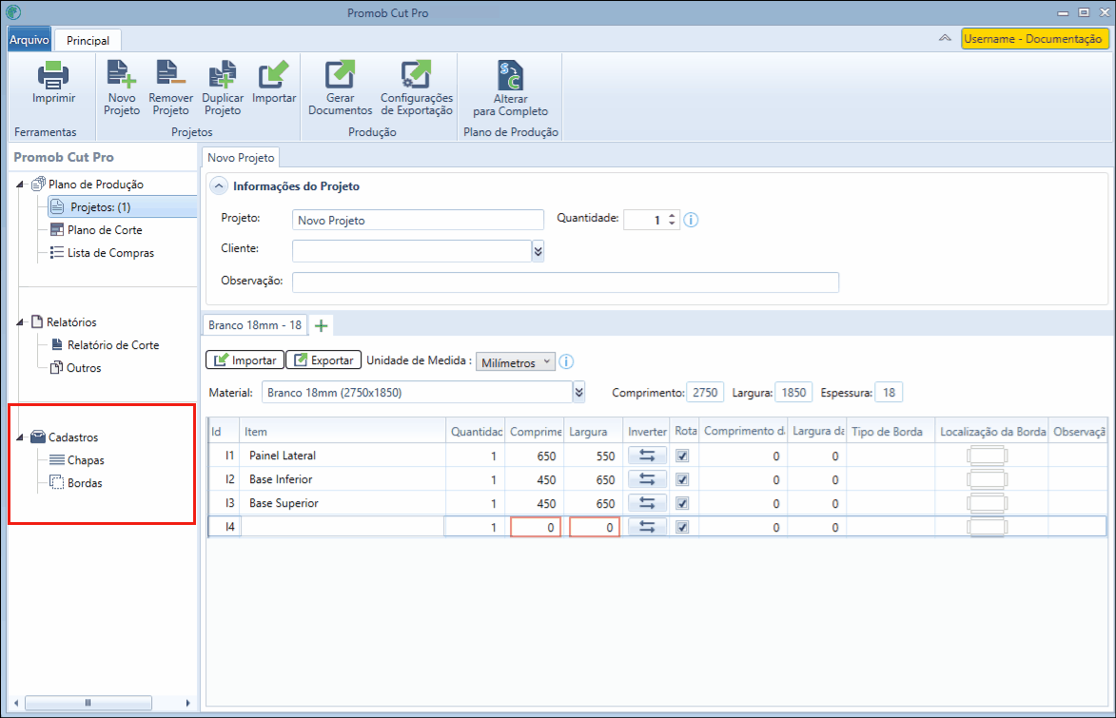The width and height of the screenshot is (1116, 718).
Task: Open Gerar Documentos in Produção group
Action: click(x=340, y=74)
